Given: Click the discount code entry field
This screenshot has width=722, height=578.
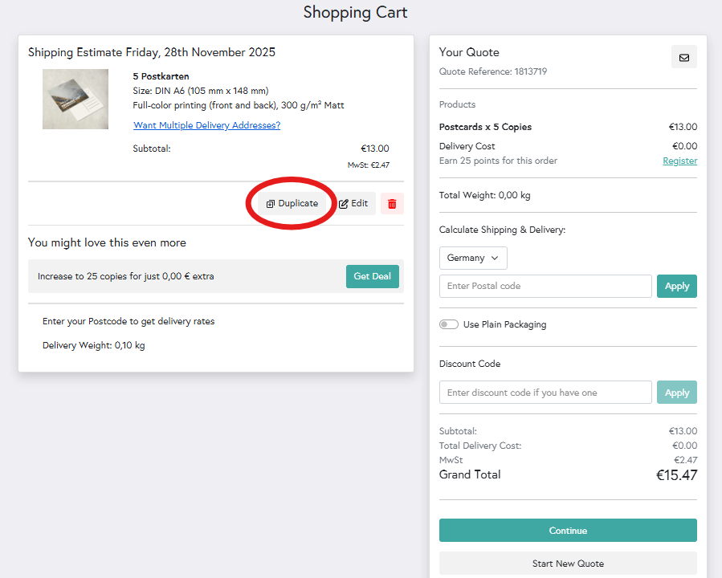Looking at the screenshot, I should pos(545,392).
